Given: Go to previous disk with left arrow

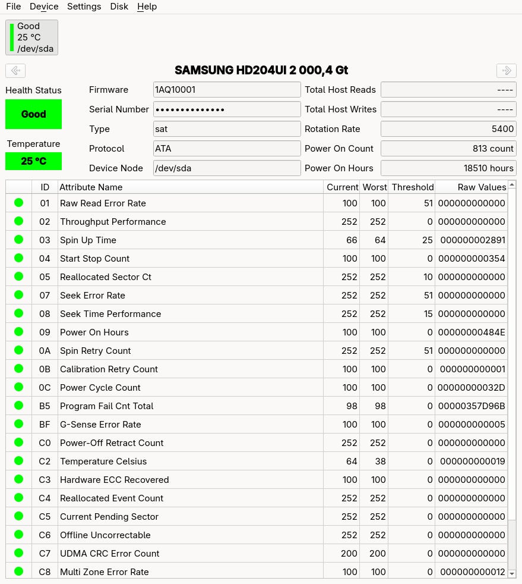Looking at the screenshot, I should [15, 70].
